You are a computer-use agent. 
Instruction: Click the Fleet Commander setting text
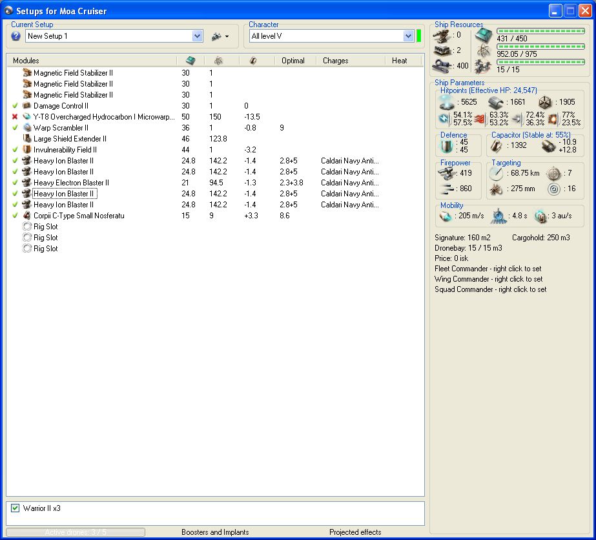coord(488,269)
